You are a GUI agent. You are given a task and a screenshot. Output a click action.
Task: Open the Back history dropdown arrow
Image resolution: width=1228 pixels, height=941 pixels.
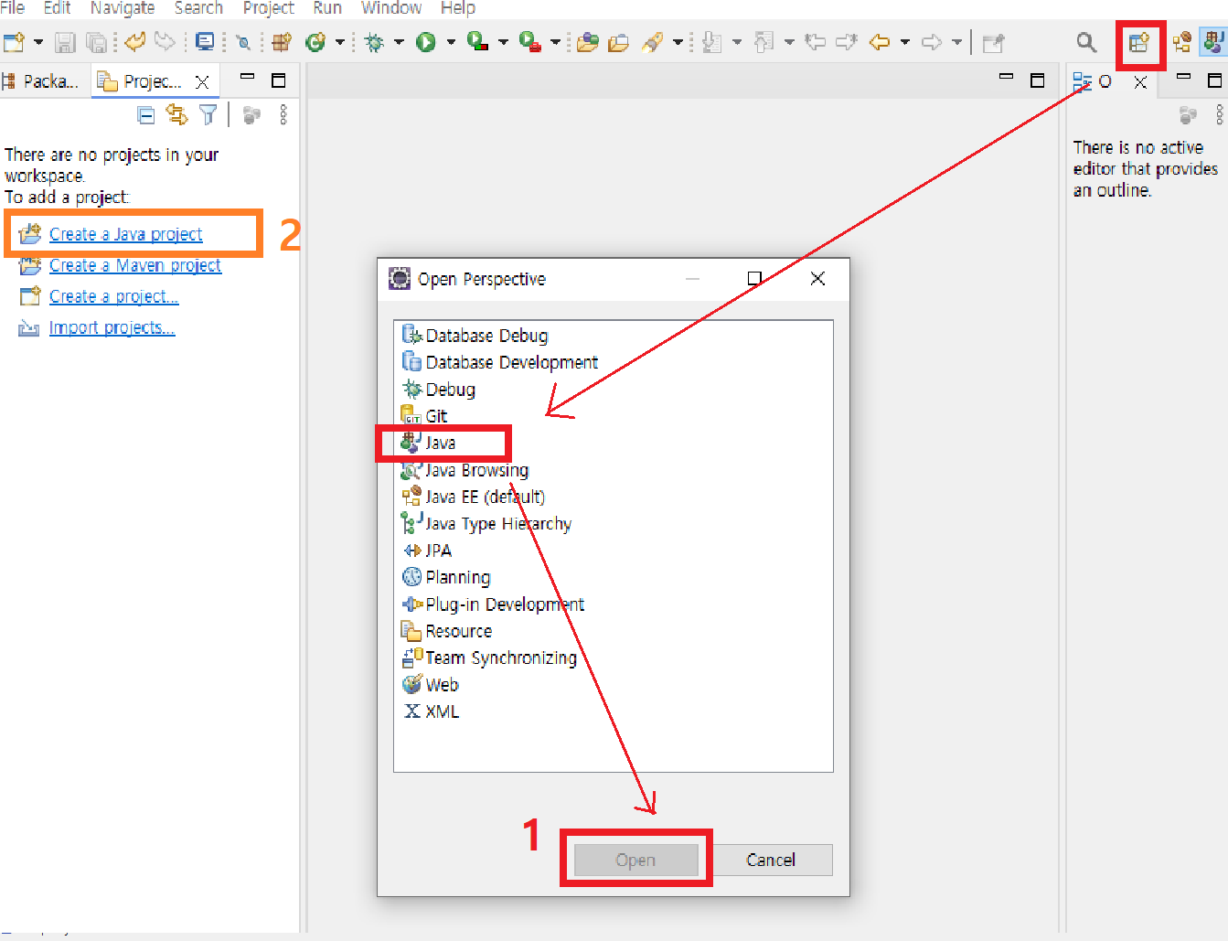(905, 42)
